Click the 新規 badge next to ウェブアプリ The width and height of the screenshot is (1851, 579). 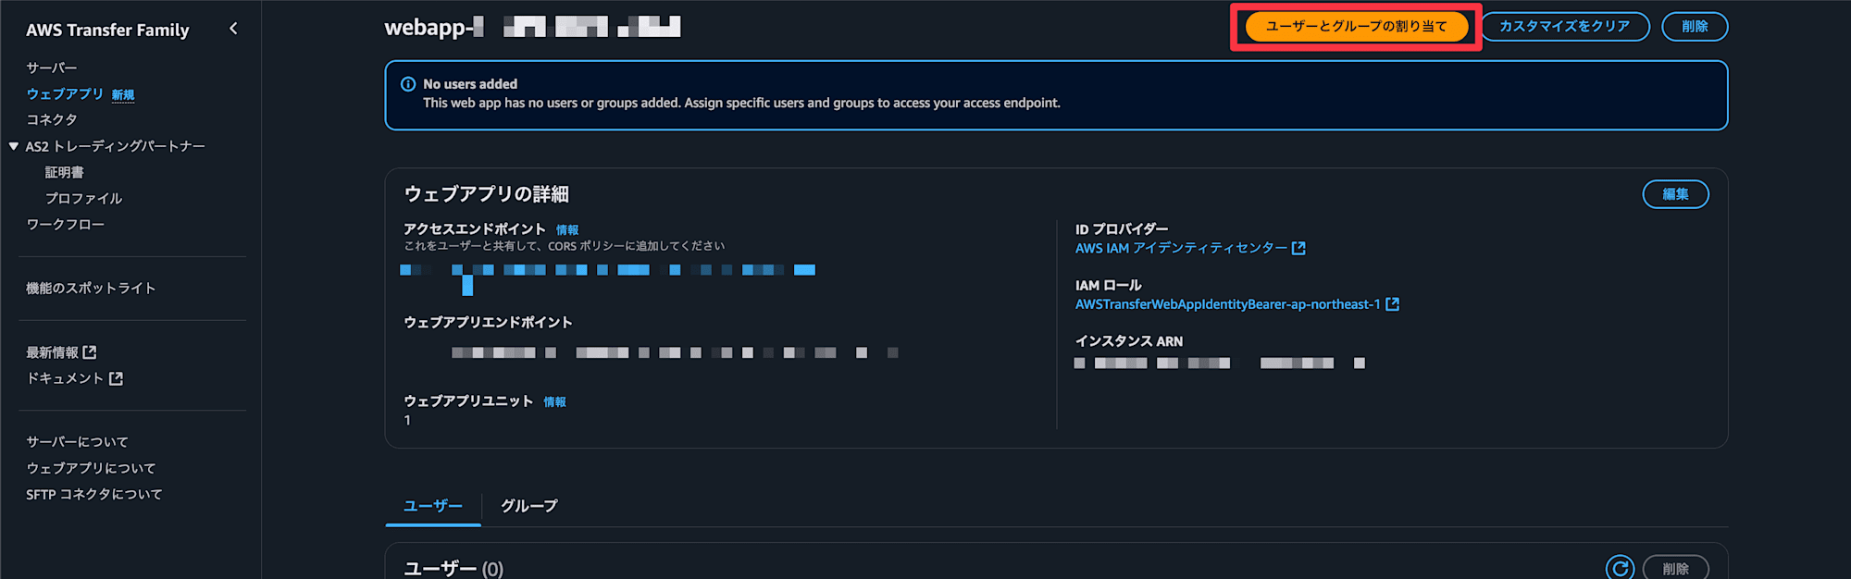click(x=123, y=95)
